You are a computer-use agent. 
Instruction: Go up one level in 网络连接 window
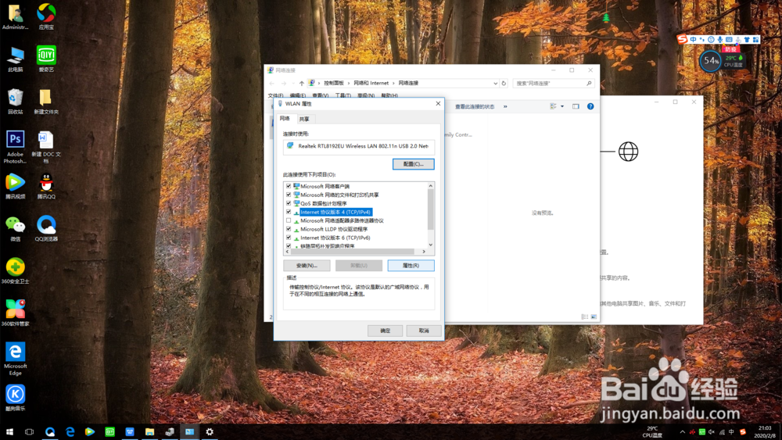tap(301, 83)
